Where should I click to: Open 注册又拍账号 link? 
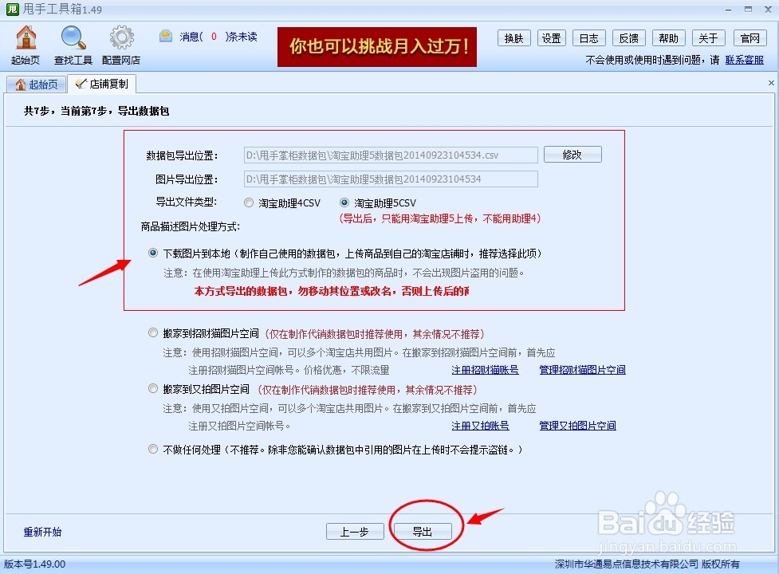tap(480, 426)
